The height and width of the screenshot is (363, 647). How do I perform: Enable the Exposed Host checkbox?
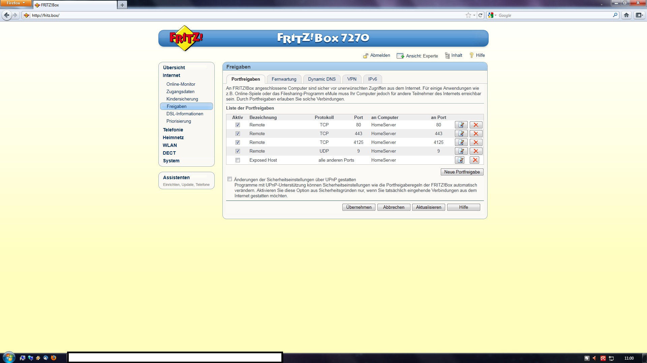(x=238, y=160)
